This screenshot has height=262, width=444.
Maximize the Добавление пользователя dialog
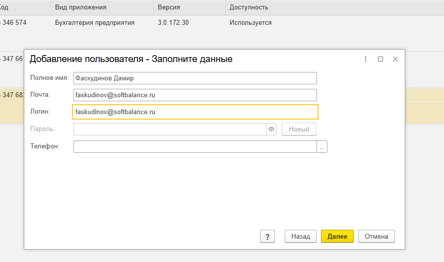[381, 59]
